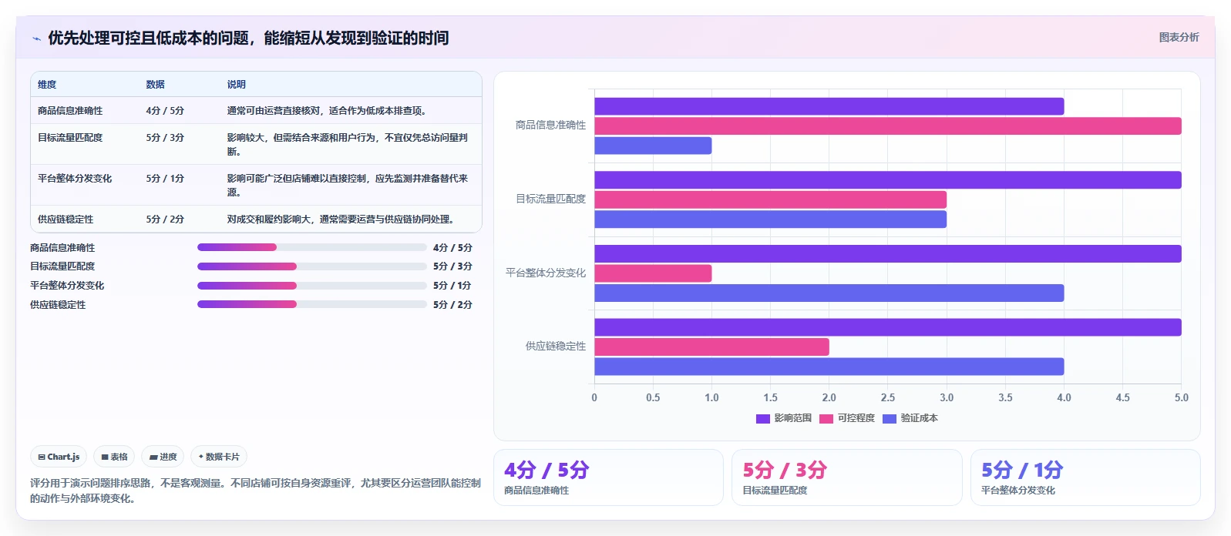This screenshot has height=536, width=1231.
Task: Click the description starting 影响较大
Action: click(348, 145)
